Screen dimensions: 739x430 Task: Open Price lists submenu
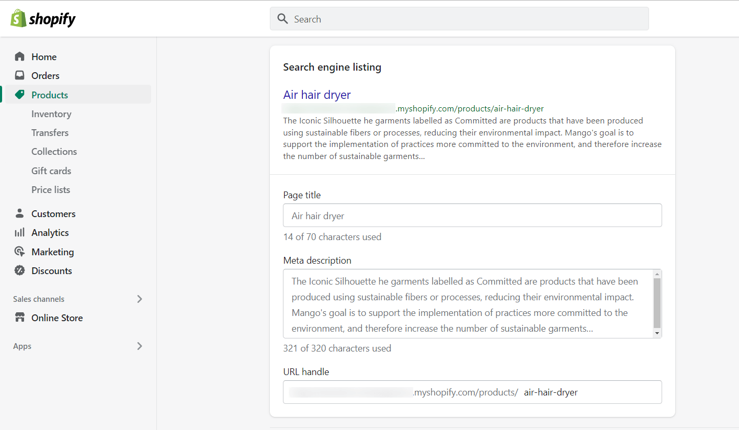point(51,189)
